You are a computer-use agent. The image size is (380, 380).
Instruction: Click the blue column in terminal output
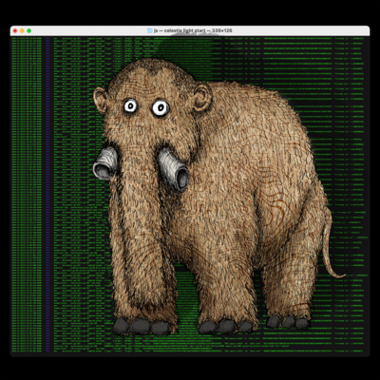[47, 194]
